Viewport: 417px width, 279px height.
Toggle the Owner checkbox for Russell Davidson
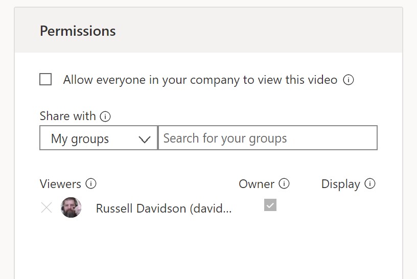[270, 205]
